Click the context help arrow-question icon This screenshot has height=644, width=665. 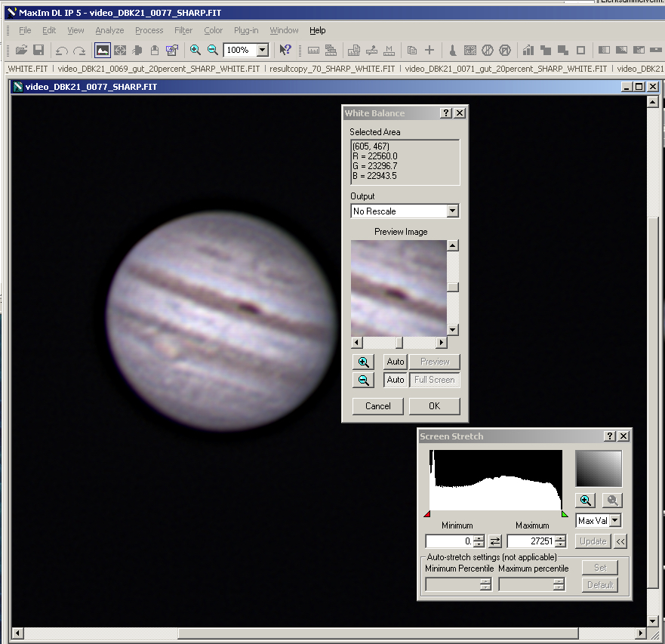pos(285,50)
